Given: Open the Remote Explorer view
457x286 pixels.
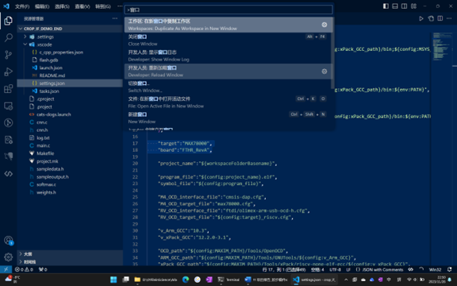Looking at the screenshot, I should coord(8,106).
